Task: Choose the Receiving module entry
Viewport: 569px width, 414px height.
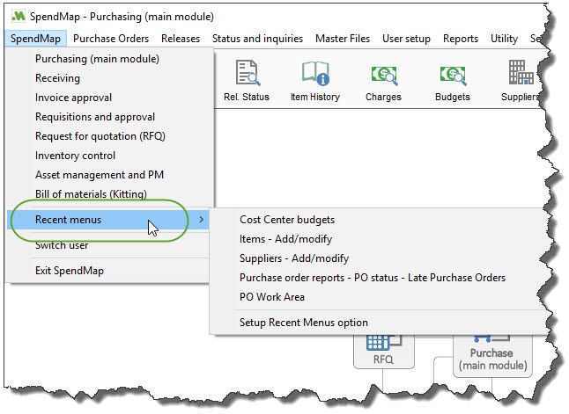Action: (109, 78)
